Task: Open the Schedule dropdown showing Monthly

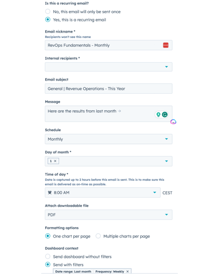Action: coord(108,139)
